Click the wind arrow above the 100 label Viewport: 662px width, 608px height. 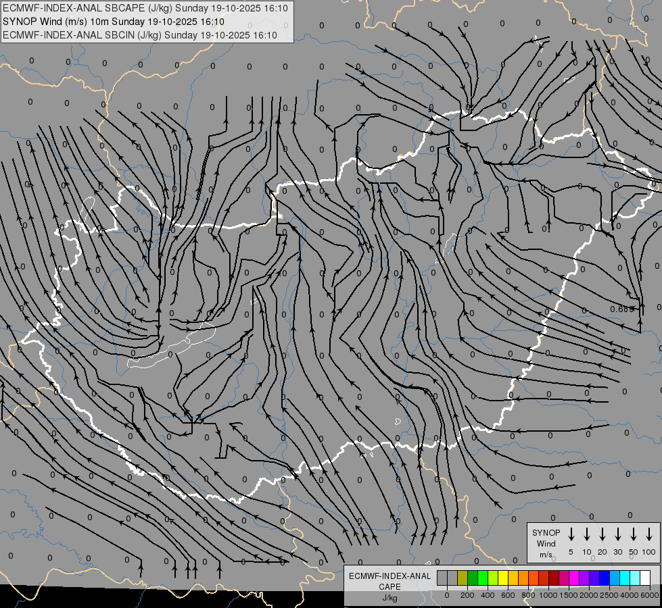tap(649, 534)
